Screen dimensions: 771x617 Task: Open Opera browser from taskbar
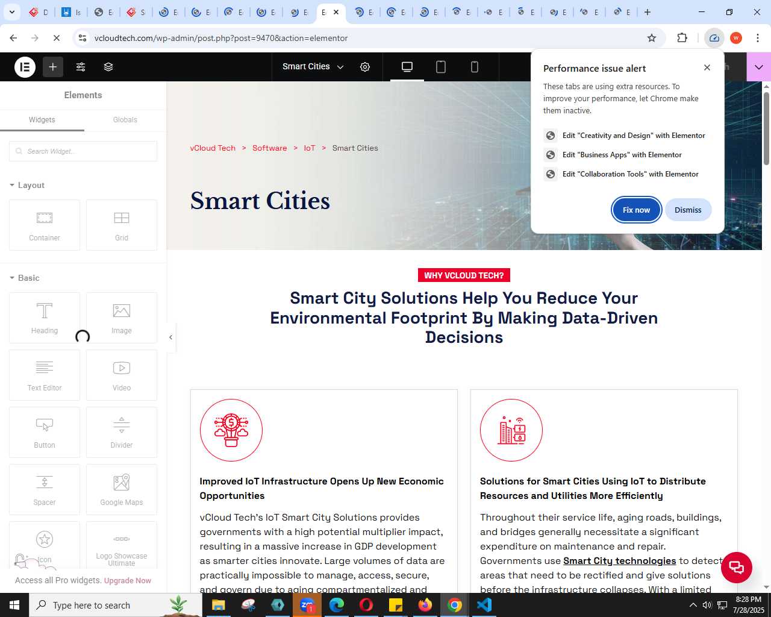(x=366, y=605)
